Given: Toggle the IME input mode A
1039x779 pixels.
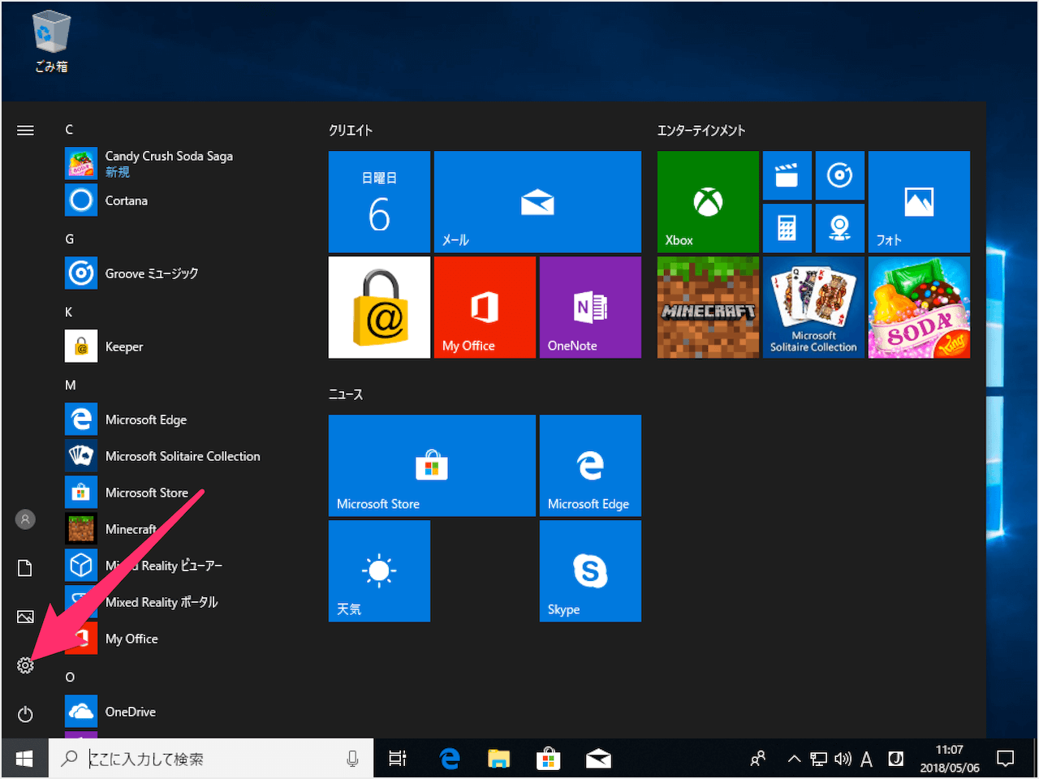Looking at the screenshot, I should click(866, 759).
